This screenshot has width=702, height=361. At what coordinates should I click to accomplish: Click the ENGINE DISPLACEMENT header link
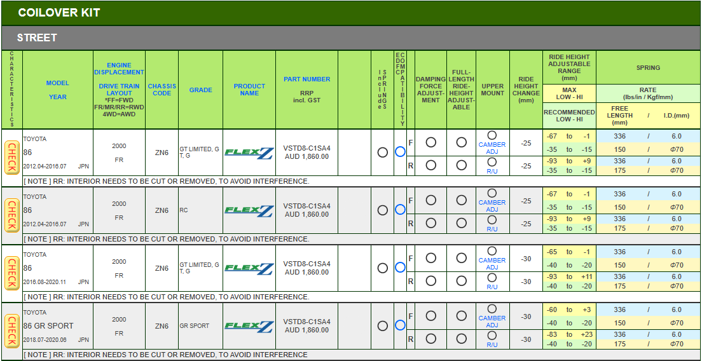click(119, 69)
